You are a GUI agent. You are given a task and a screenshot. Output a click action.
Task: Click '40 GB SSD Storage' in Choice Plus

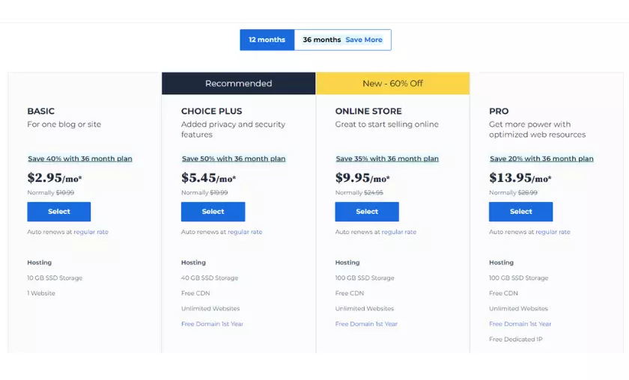click(x=210, y=278)
